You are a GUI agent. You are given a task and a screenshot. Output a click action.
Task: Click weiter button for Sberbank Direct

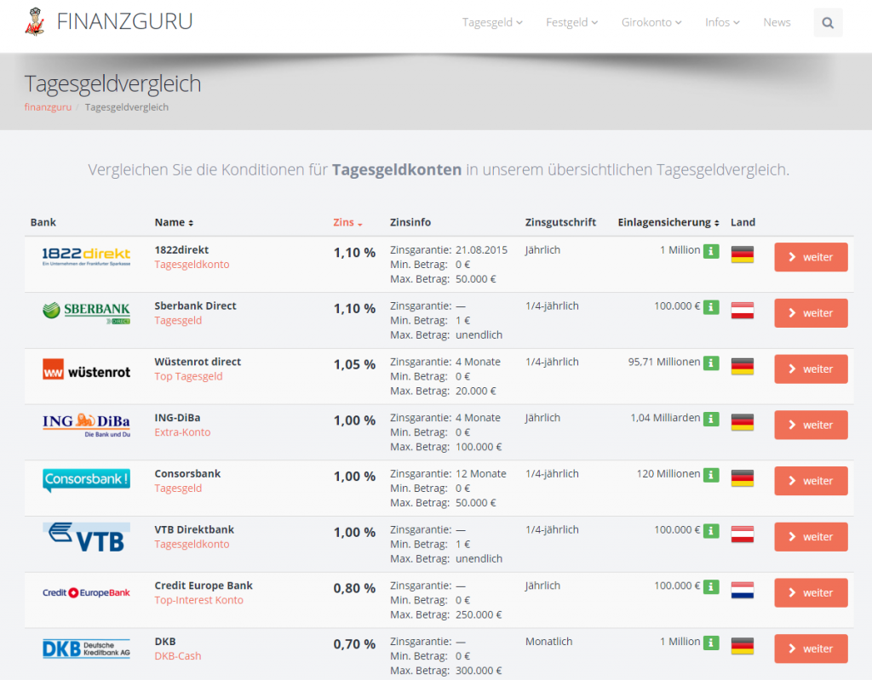pos(811,313)
